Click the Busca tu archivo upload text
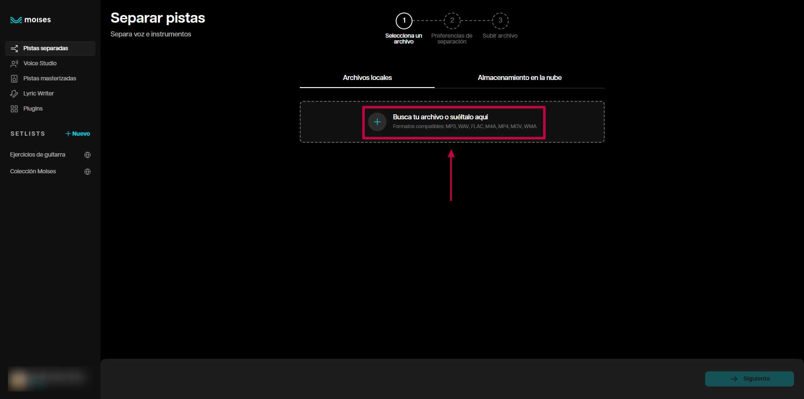This screenshot has height=399, width=804. (x=440, y=117)
